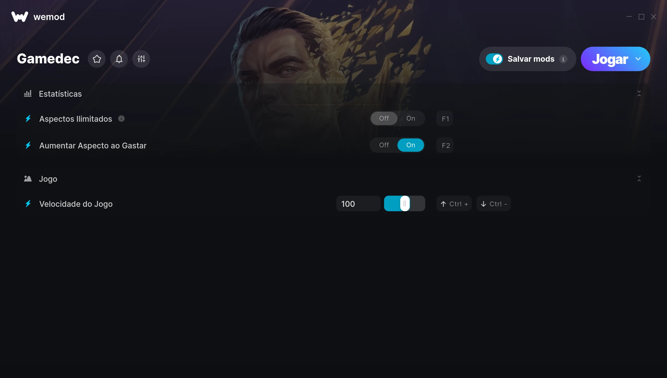Click the Ctrl + increase speed hotkey
667x378 pixels.
454,204
